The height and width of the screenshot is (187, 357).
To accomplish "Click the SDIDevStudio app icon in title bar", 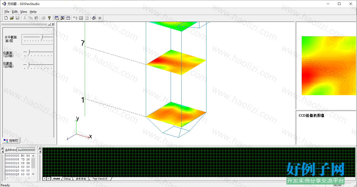I will tap(4, 4).
